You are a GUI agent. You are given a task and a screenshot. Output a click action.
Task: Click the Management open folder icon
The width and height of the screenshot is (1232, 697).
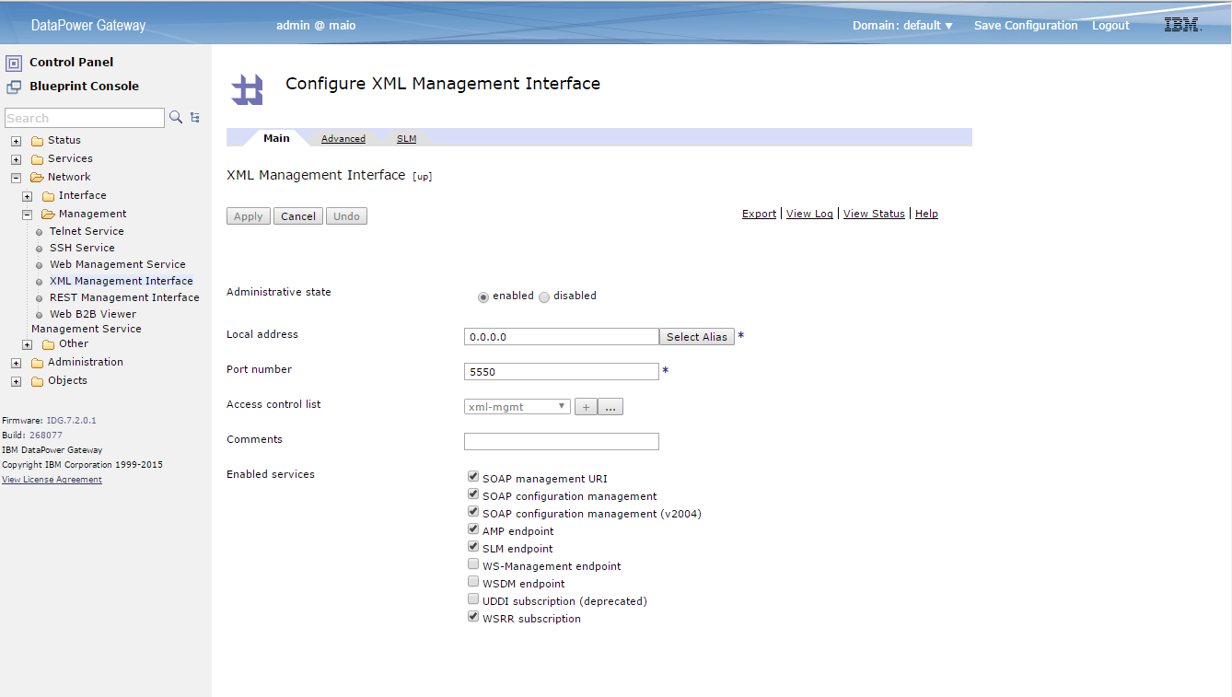[48, 215]
